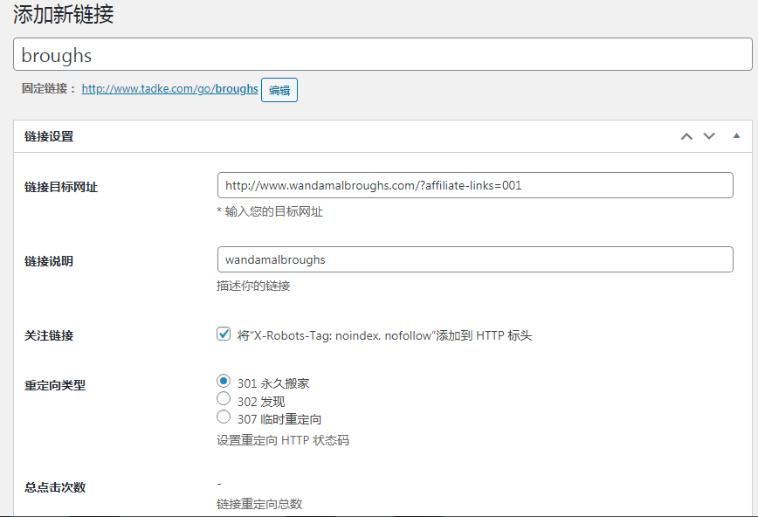
Task: Toggle the X-Robots-Tag noindex nofollow checkbox
Action: (224, 334)
